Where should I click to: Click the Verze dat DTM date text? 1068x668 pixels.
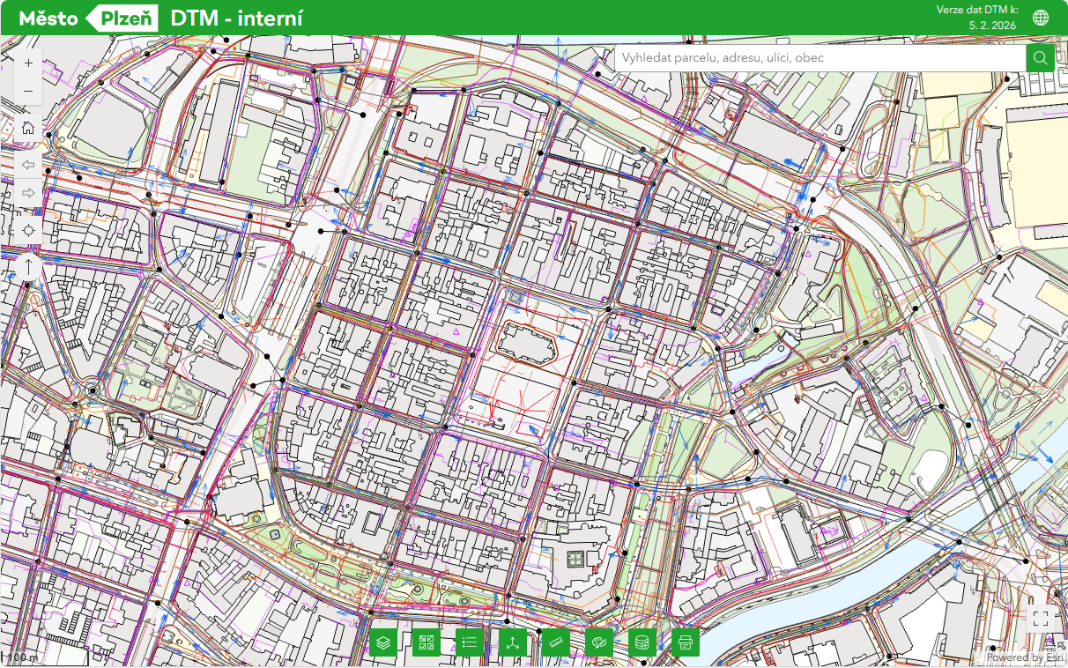point(976,18)
